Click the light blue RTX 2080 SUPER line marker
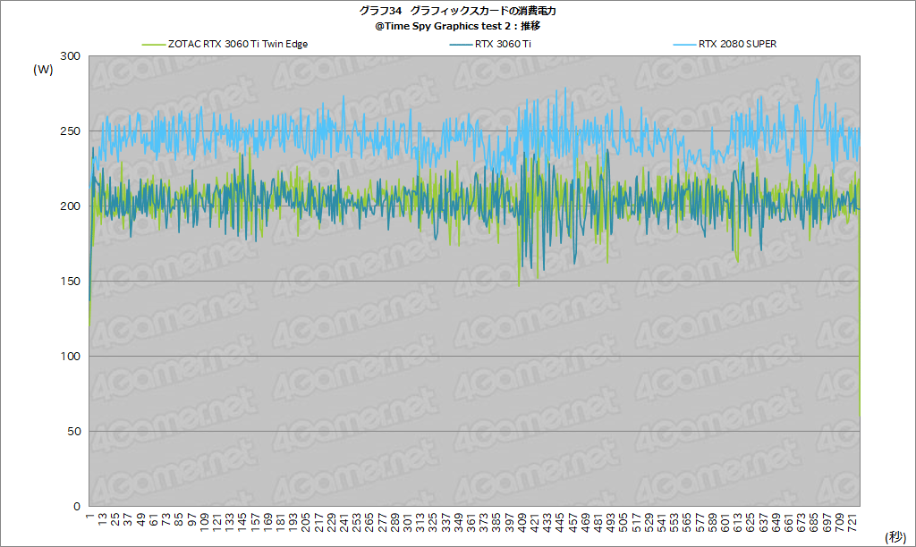The image size is (916, 547). pos(684,45)
